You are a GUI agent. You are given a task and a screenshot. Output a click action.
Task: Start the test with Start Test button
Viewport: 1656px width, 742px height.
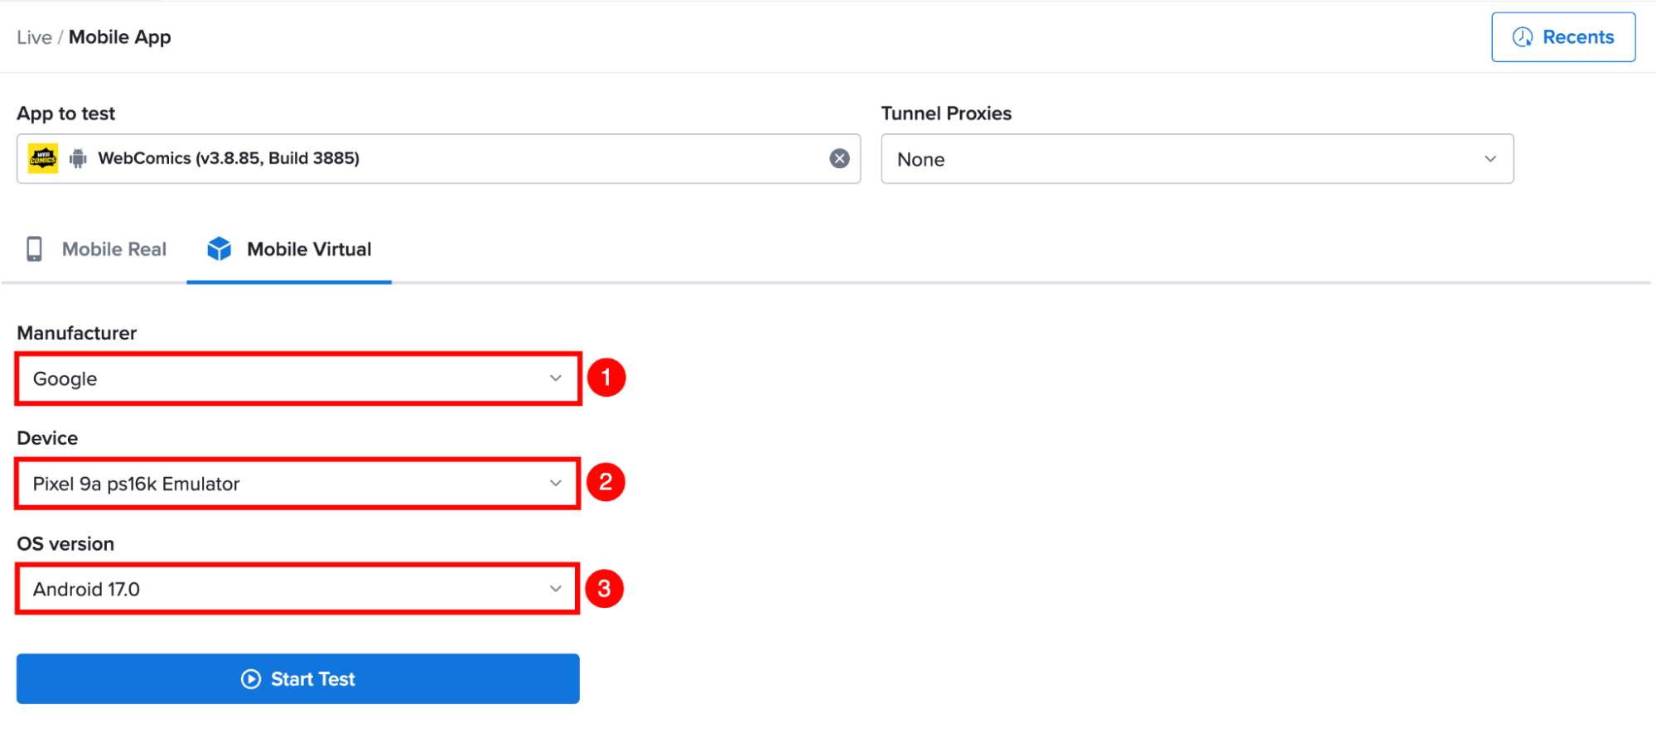click(x=298, y=679)
